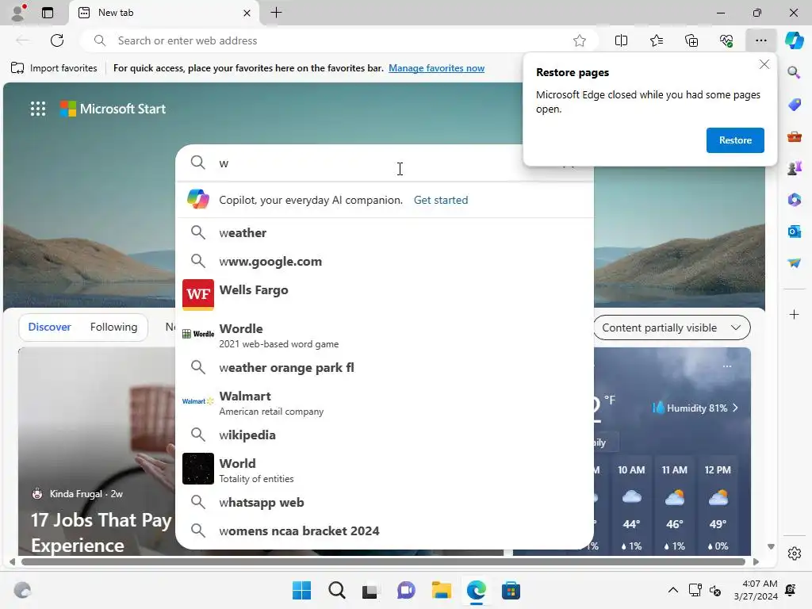Image resolution: width=812 pixels, height=609 pixels.
Task: Open weather card more options ellipsis
Action: (727, 366)
